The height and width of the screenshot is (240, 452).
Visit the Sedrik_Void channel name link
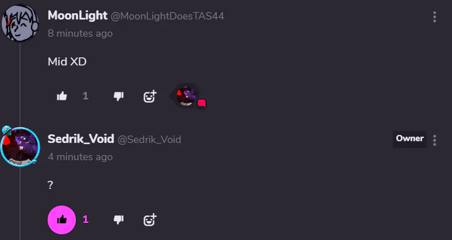coord(81,139)
